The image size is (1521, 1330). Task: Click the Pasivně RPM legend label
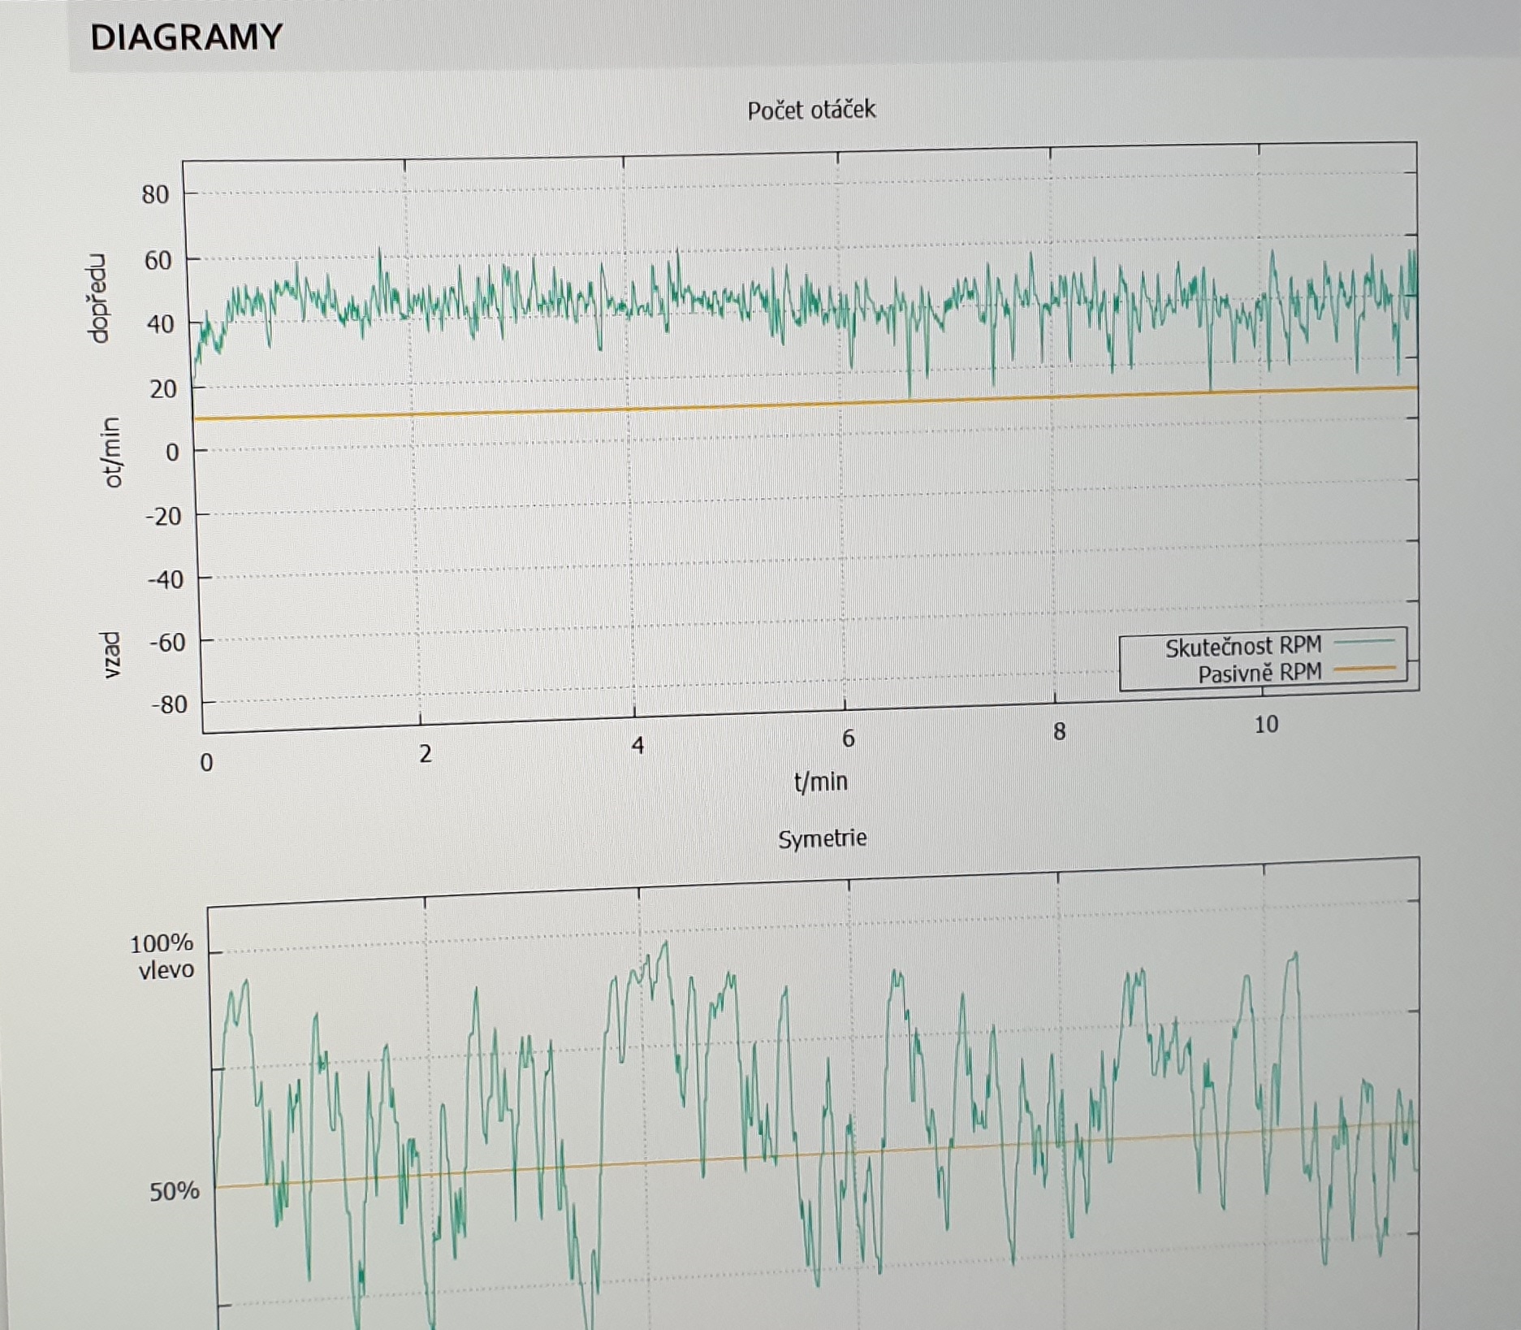[1259, 674]
